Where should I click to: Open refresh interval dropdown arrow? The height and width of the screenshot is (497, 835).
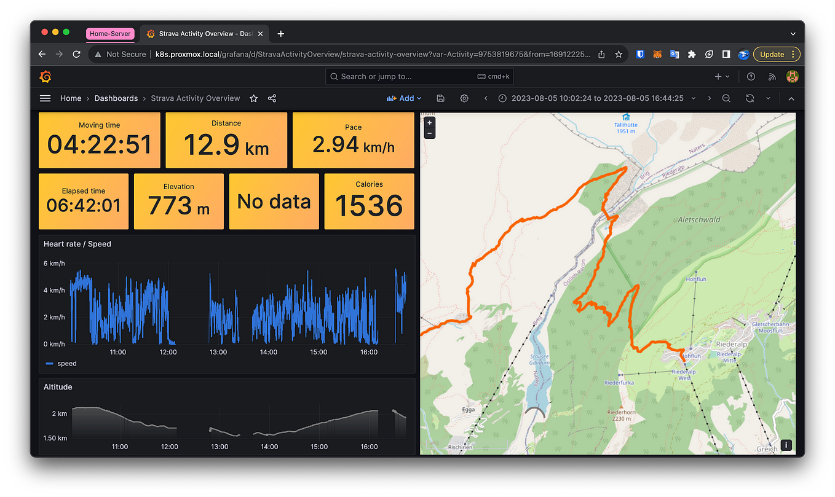768,98
